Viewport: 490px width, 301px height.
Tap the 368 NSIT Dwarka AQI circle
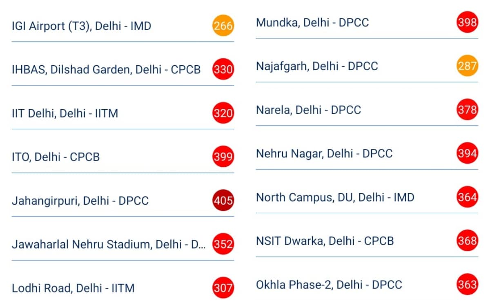(467, 241)
